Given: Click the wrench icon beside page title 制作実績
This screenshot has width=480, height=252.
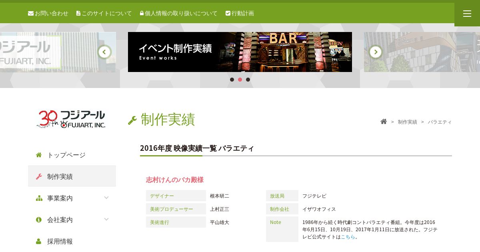Looking at the screenshot, I should pos(132,120).
